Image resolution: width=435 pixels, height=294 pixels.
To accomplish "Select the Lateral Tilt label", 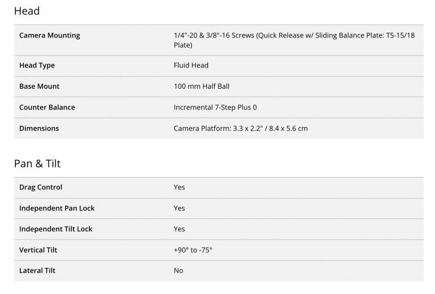I will coord(37,270).
